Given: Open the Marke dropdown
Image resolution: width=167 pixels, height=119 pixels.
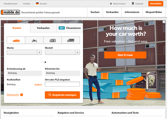Looking at the screenshot, I should [24, 52].
